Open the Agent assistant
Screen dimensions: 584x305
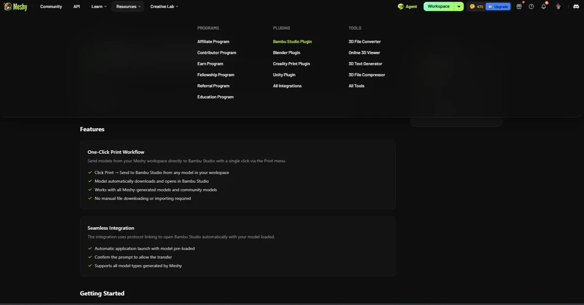408,6
